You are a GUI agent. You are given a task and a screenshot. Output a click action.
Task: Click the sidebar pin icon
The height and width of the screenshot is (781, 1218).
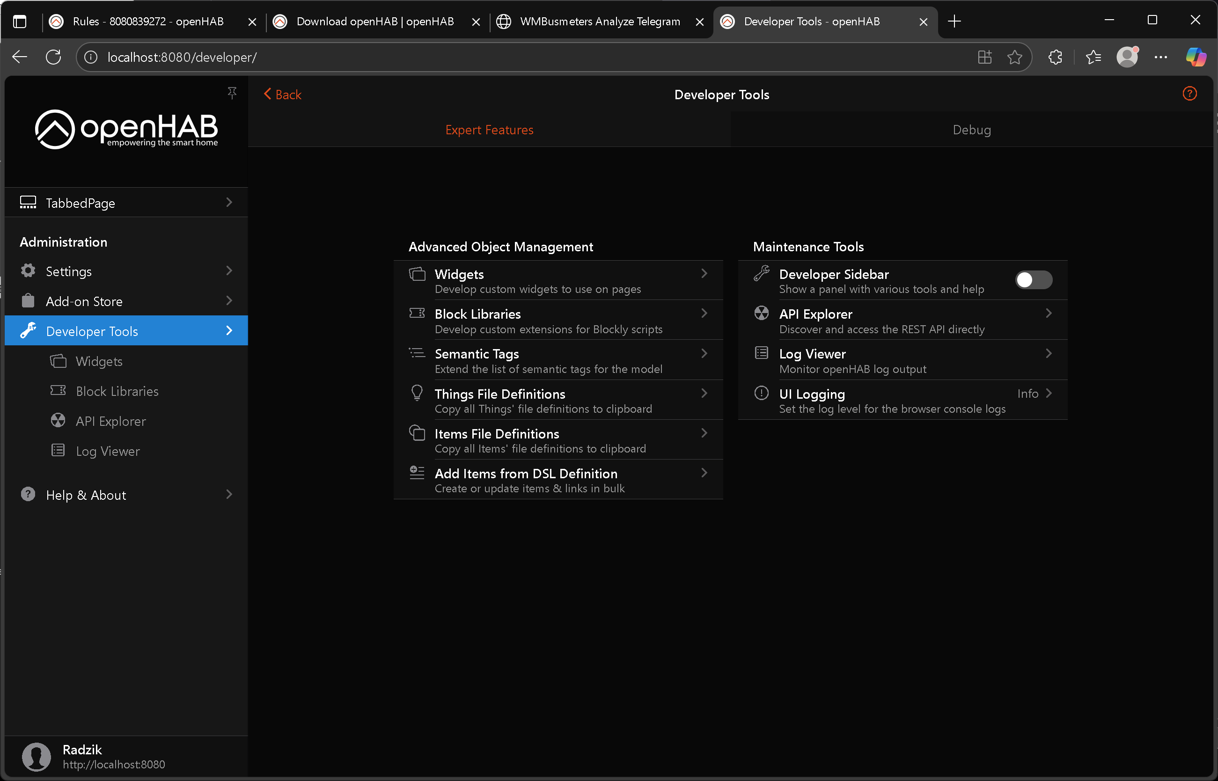[232, 93]
